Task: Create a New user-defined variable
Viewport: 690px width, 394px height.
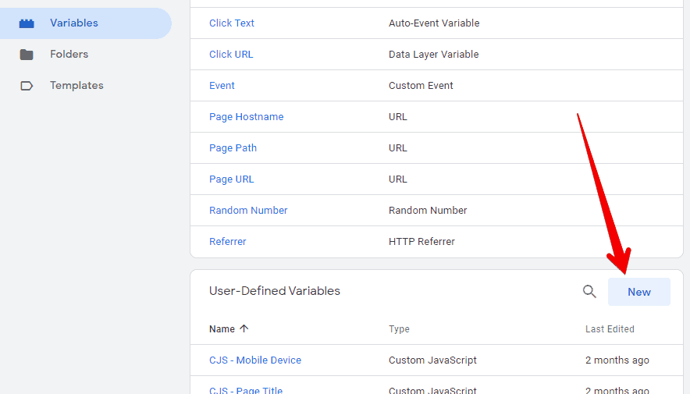Action: coord(639,292)
